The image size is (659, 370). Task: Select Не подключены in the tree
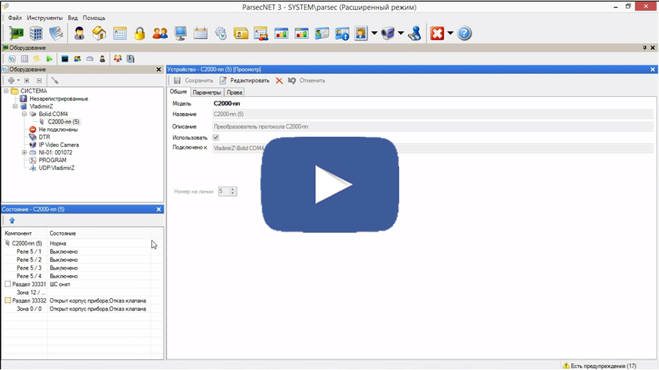tap(58, 129)
